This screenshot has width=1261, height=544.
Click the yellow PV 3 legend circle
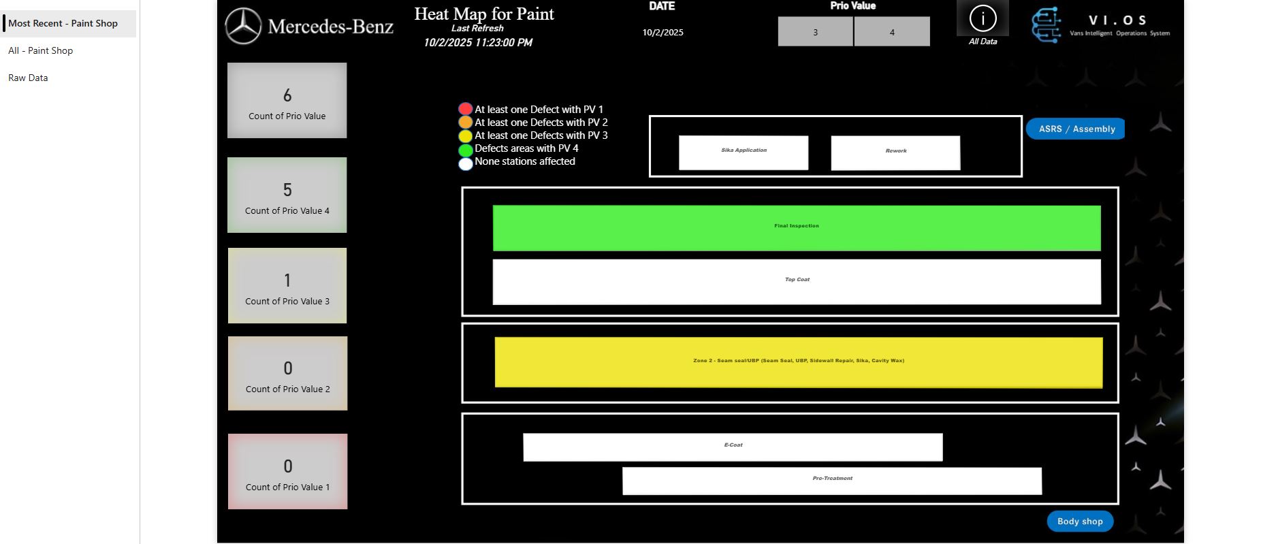click(465, 135)
